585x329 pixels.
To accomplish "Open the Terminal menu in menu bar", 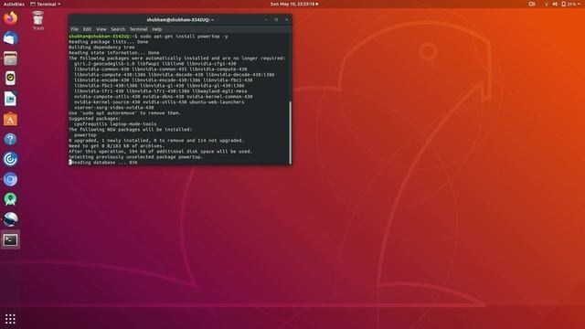I will coord(138,29).
